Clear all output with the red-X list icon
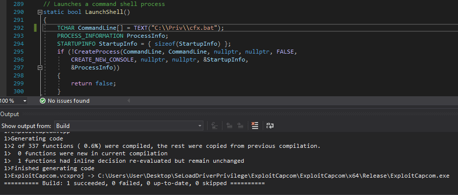This screenshot has height=195, width=458. (x=255, y=126)
